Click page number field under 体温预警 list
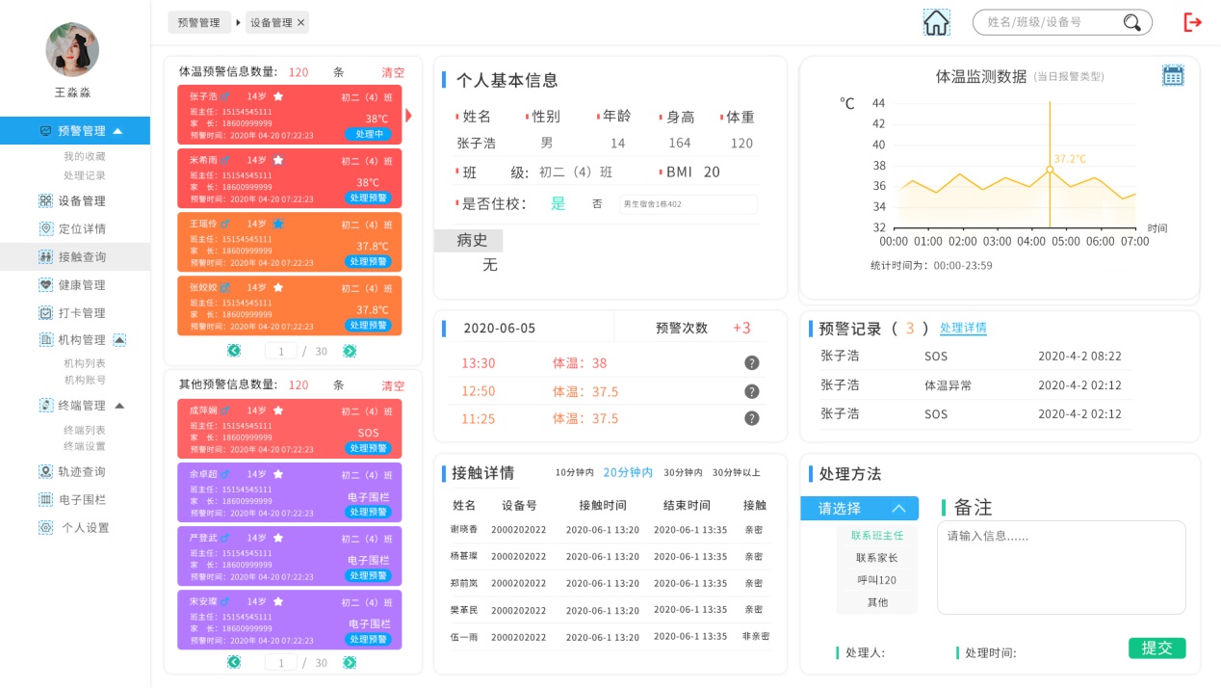This screenshot has width=1221, height=688. (281, 352)
